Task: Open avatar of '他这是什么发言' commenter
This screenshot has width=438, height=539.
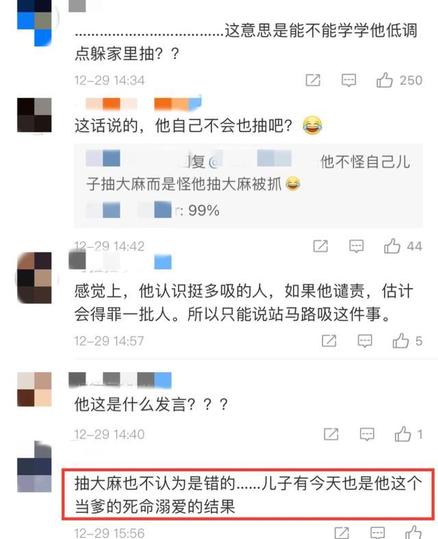Action: coord(34,389)
